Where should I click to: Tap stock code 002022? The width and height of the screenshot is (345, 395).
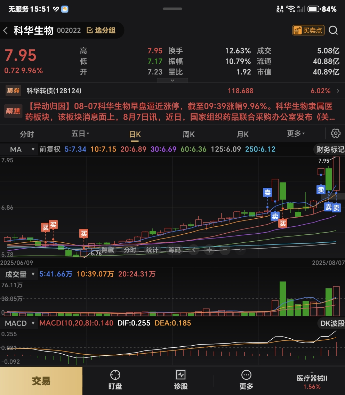[69, 31]
